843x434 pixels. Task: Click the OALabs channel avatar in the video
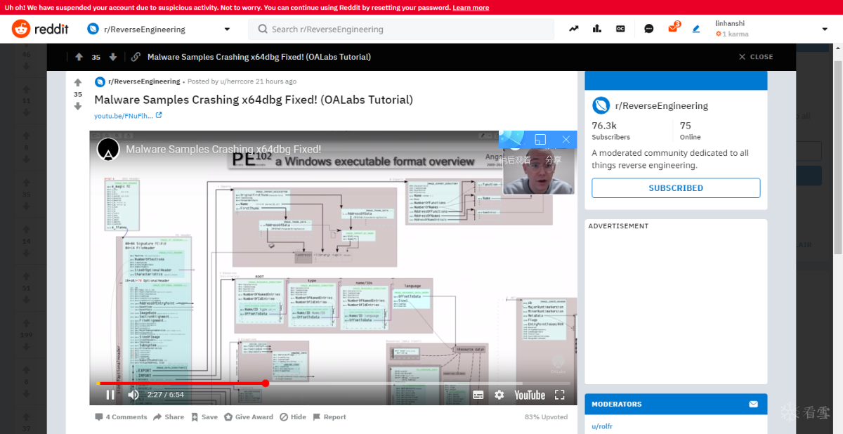[108, 149]
